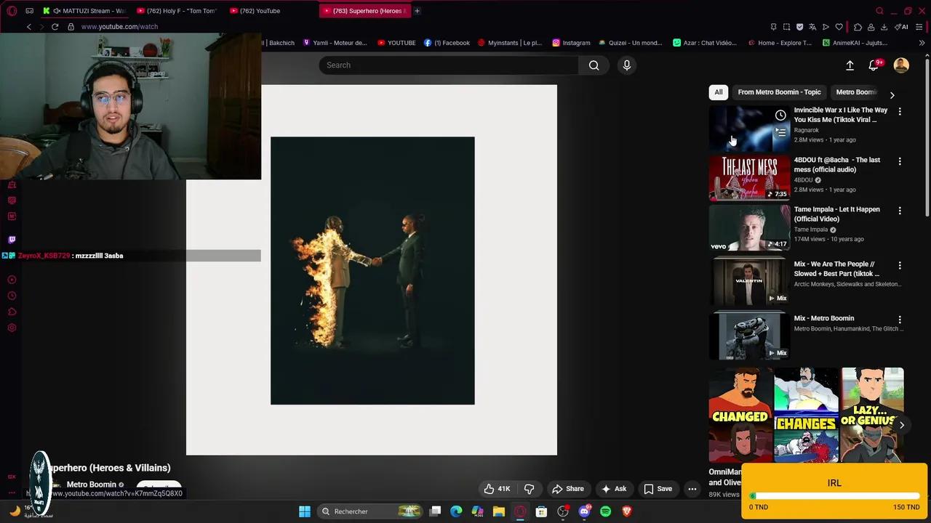Open Opera sidebar player icon
The image size is (931, 523).
(12, 280)
